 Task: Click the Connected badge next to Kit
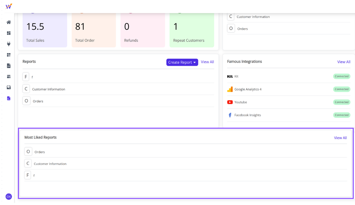click(341, 76)
